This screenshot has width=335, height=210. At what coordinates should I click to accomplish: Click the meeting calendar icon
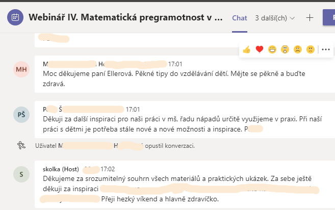(x=15, y=17)
